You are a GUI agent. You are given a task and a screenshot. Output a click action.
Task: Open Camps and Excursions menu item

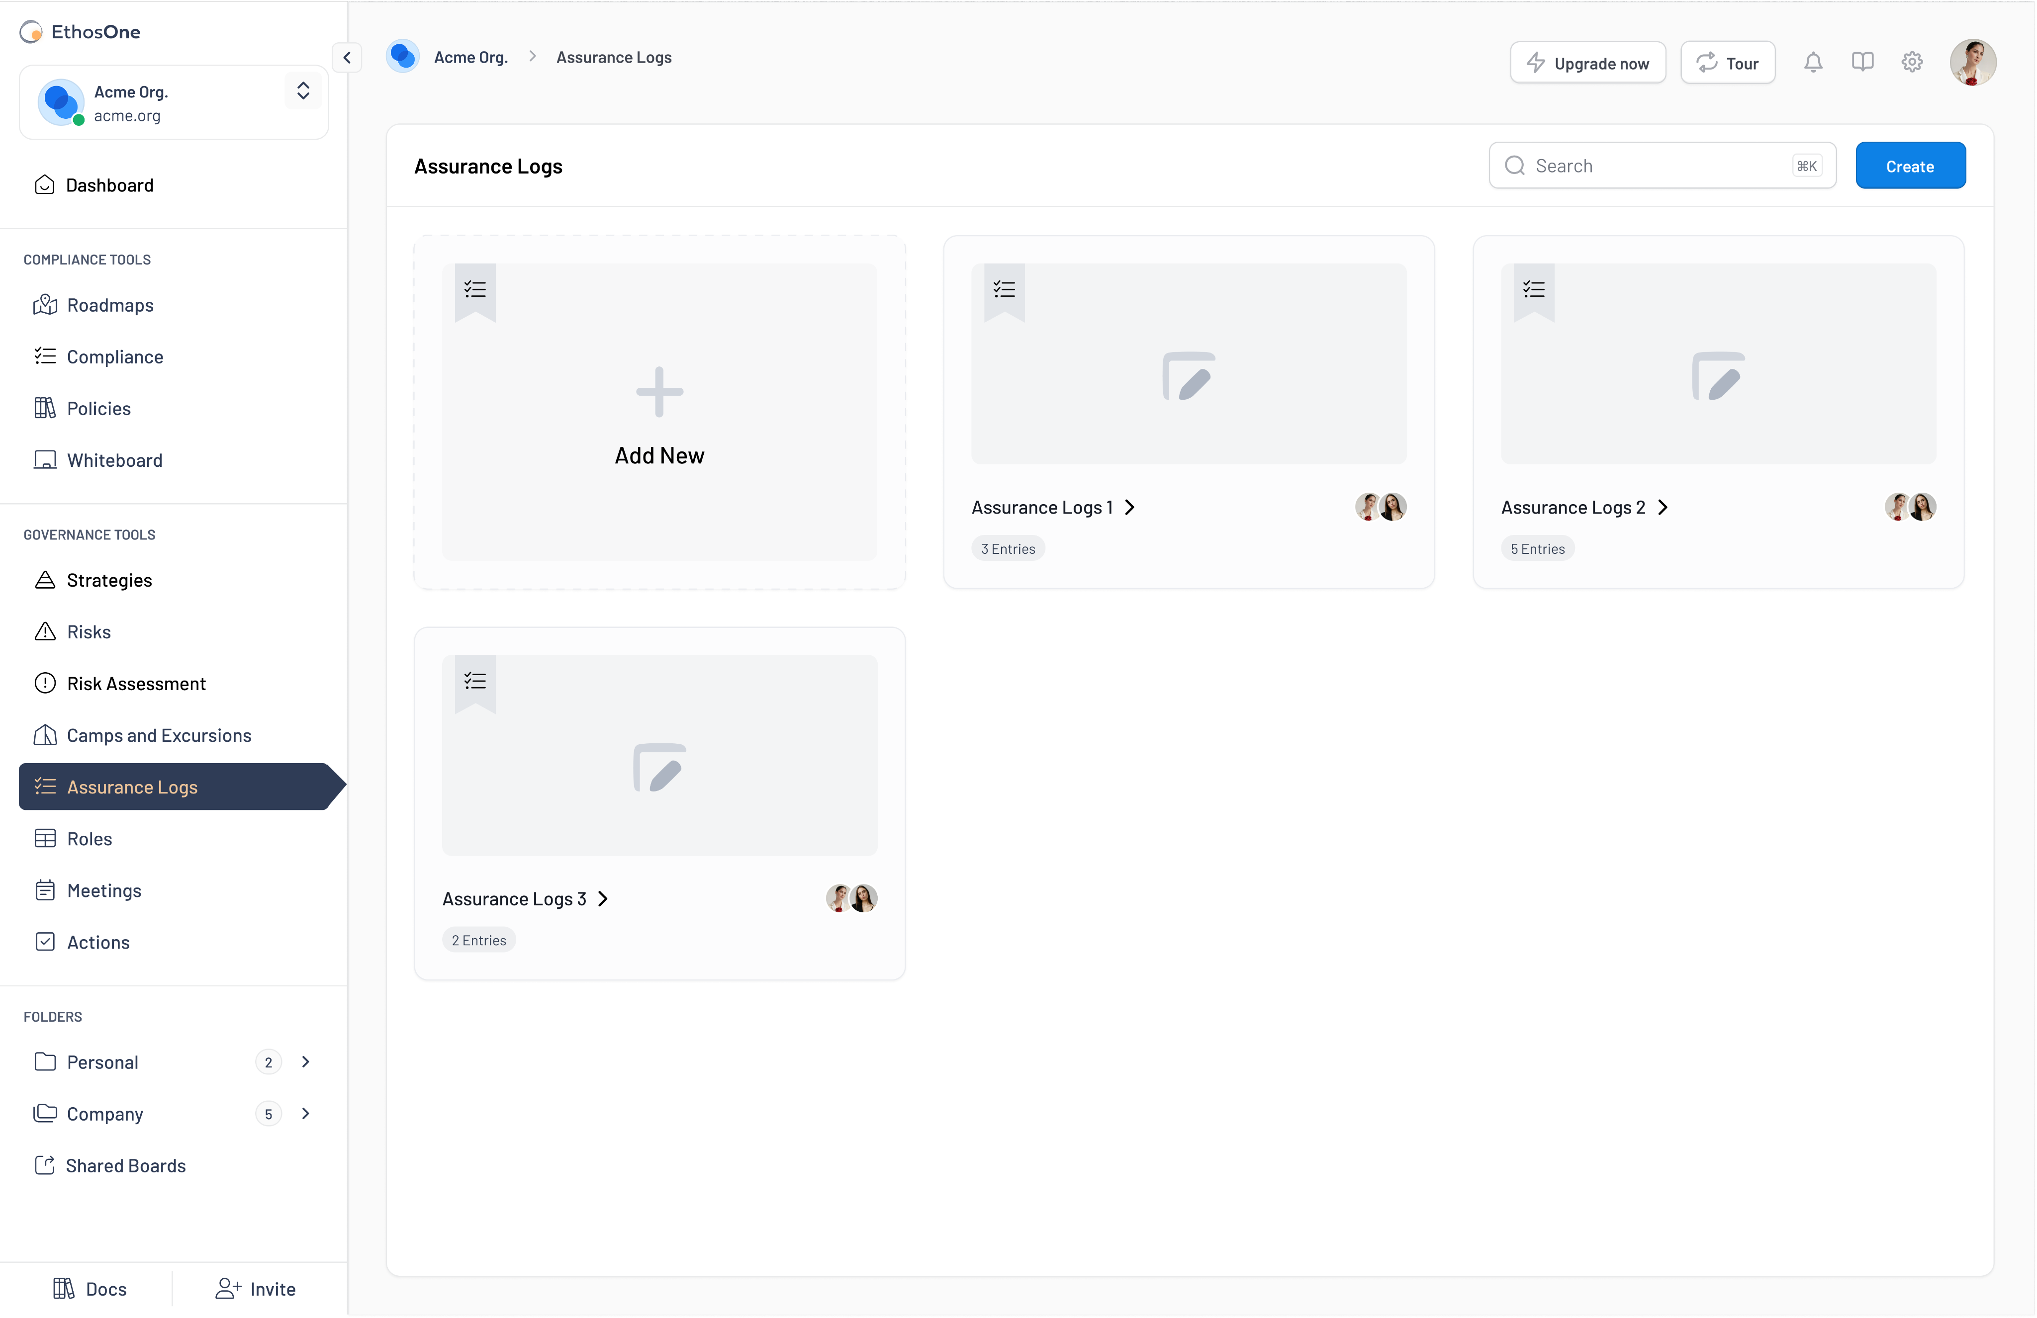point(158,735)
